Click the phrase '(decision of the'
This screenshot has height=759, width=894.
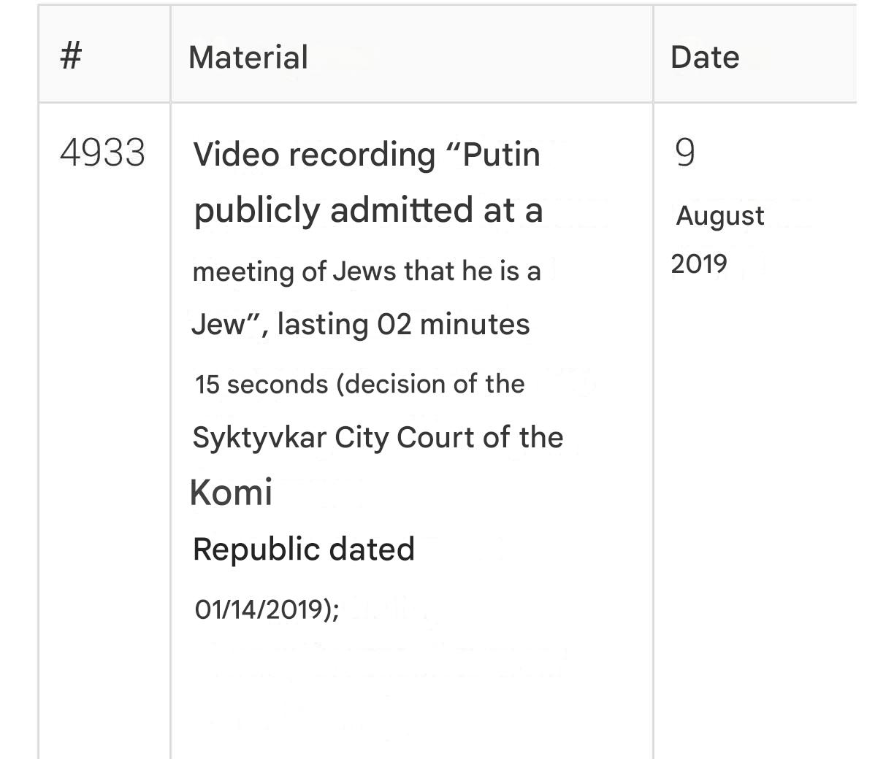430,384
